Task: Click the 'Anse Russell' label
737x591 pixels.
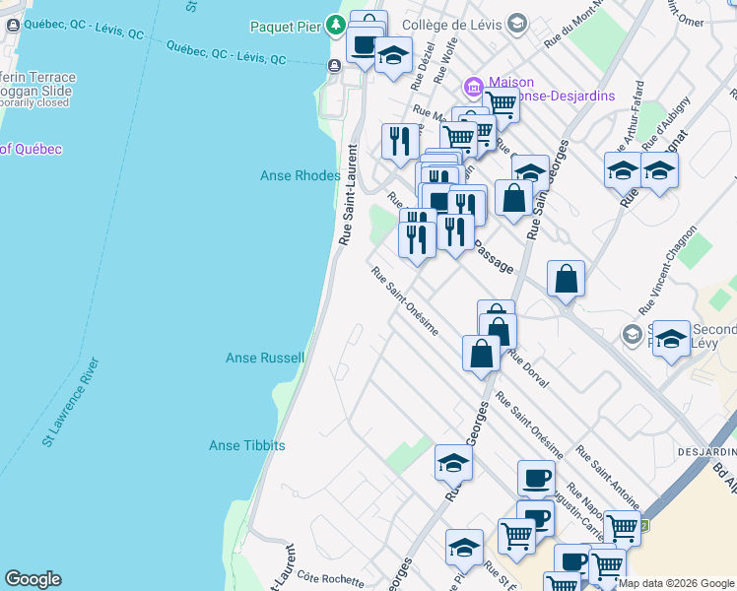Action: point(265,358)
